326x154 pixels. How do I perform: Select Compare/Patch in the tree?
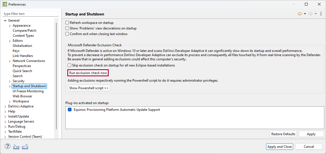coord(24,31)
